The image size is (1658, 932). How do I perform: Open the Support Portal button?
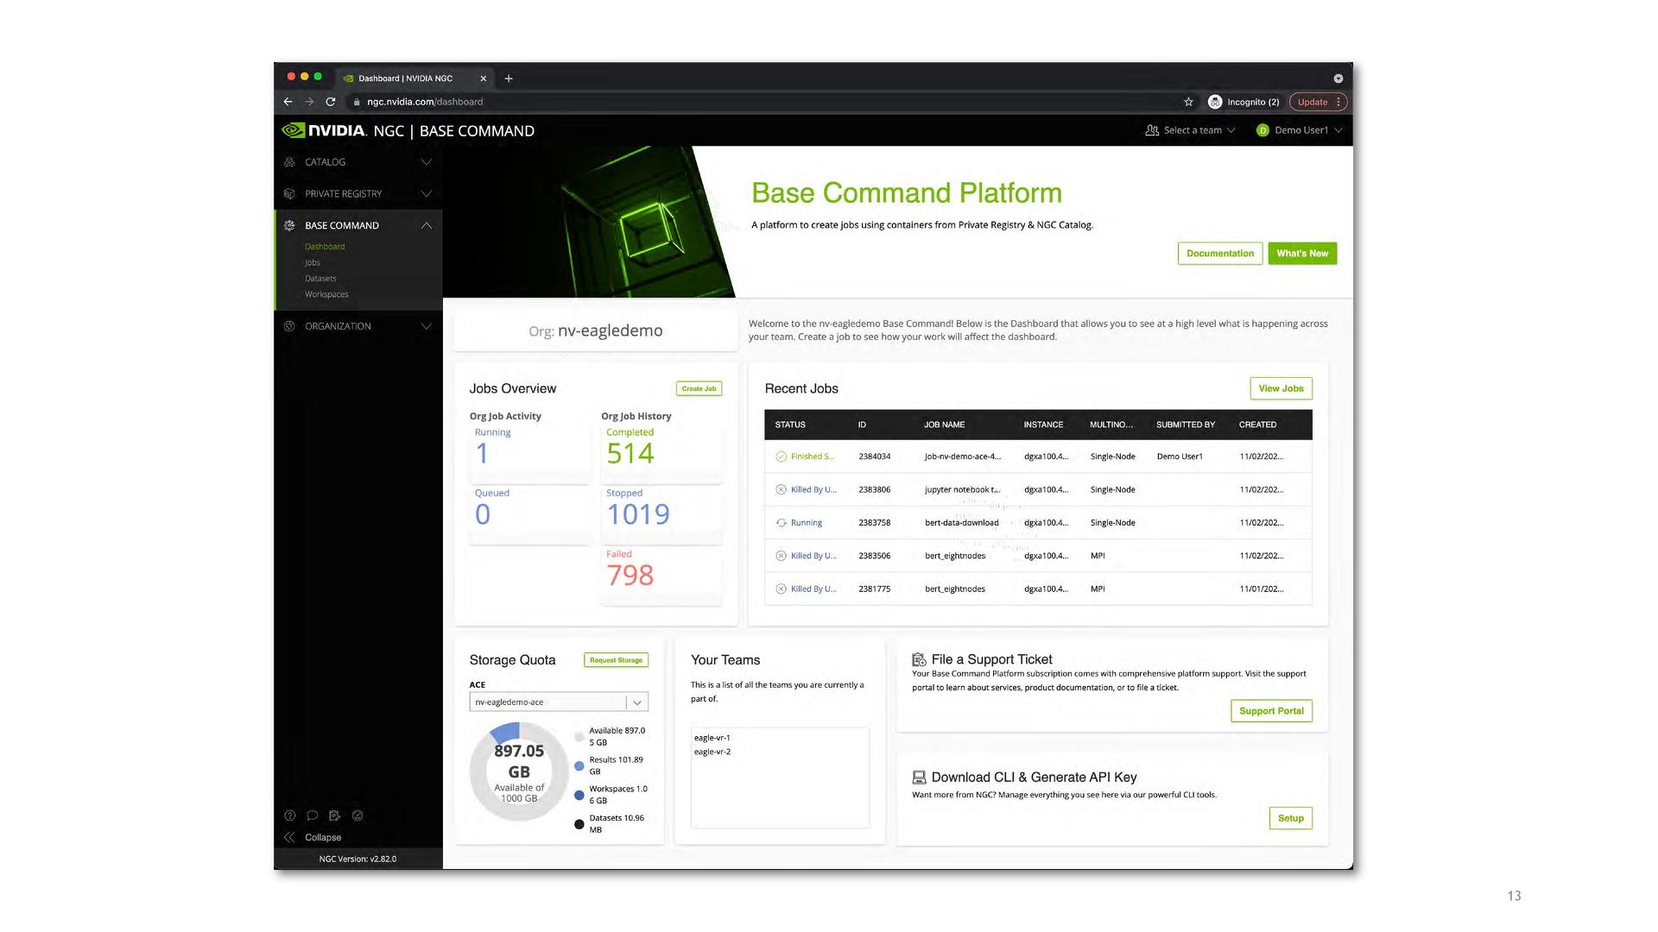pos(1271,711)
